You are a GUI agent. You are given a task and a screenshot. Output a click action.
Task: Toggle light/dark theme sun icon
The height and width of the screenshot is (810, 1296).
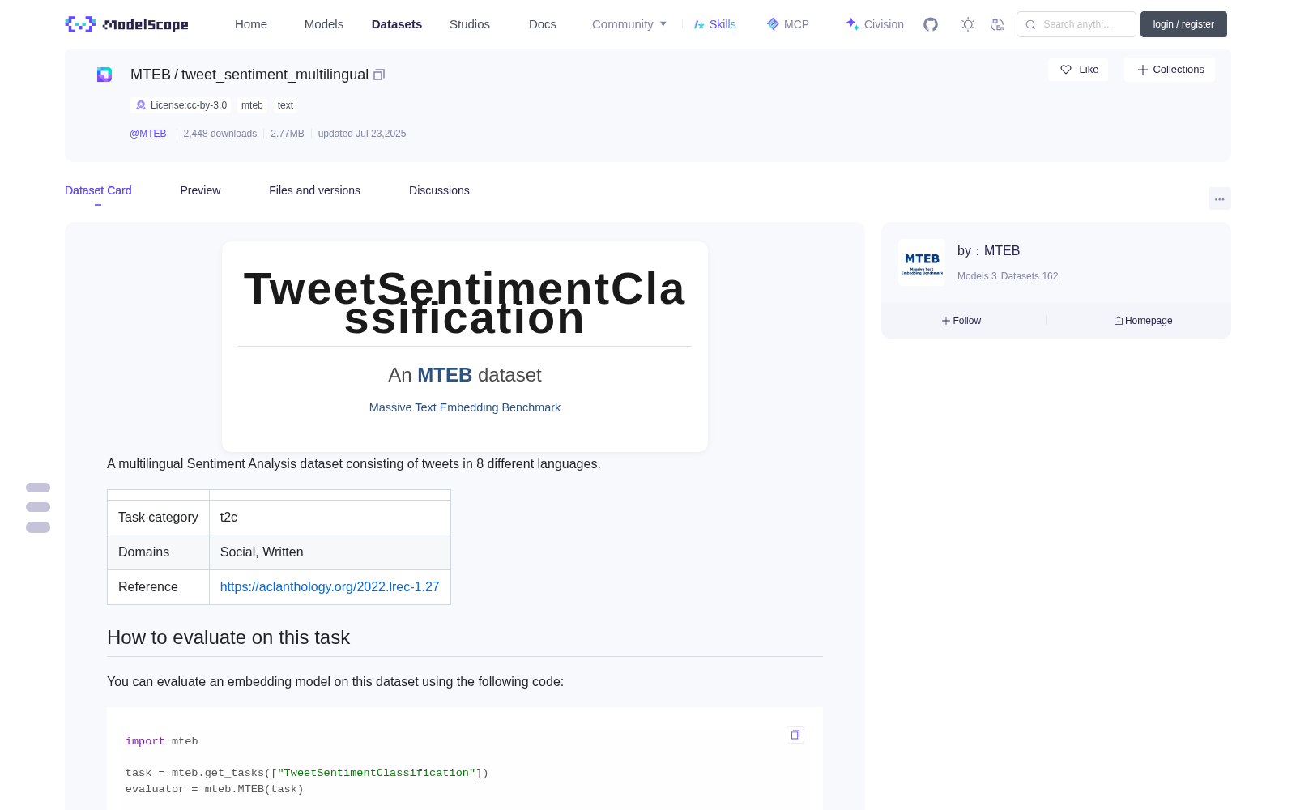[968, 24]
